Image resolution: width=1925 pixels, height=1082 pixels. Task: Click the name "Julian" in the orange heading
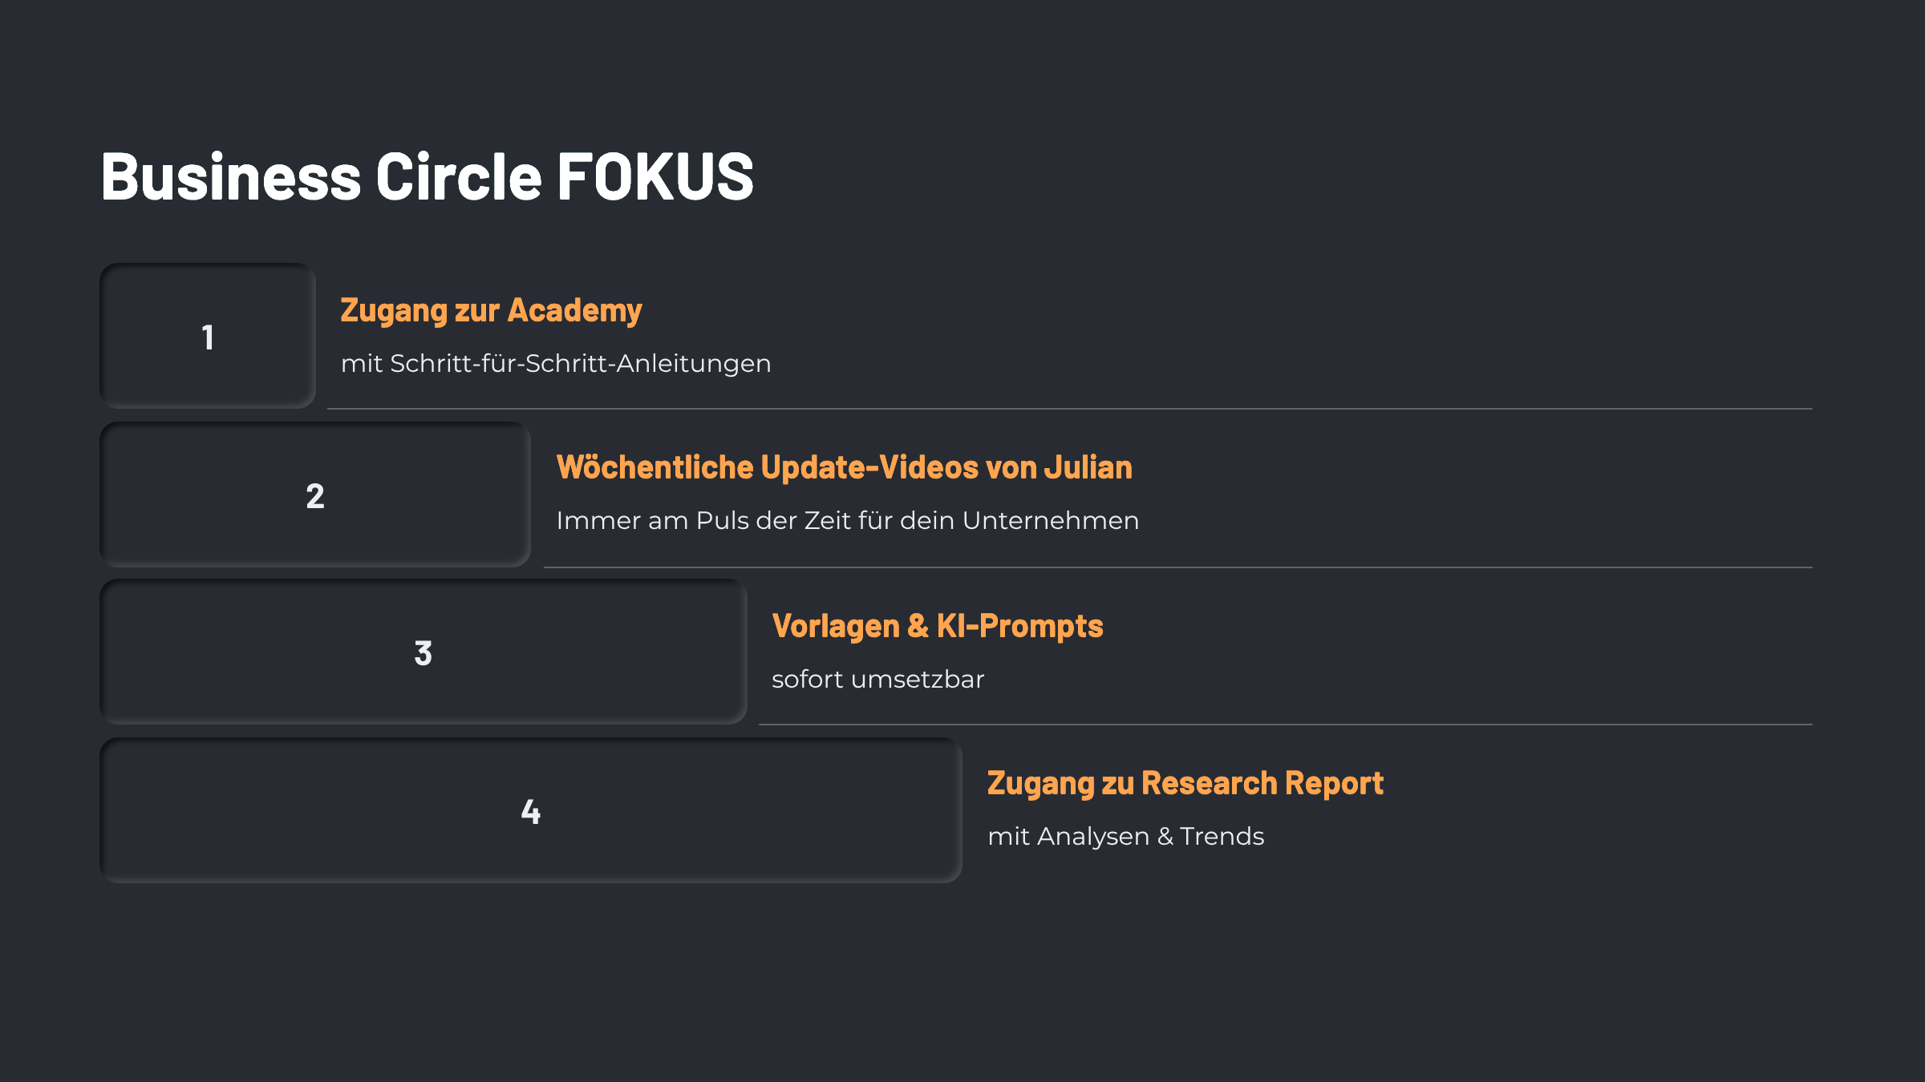1088,468
